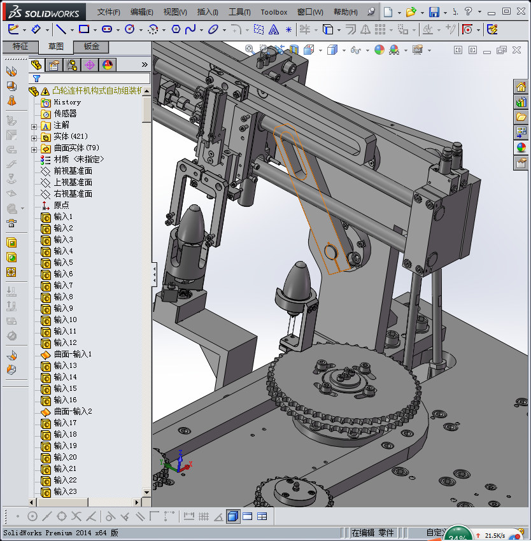Select 输入10 feature in the tree
Viewport: 531px width, 541px height.
click(x=65, y=320)
